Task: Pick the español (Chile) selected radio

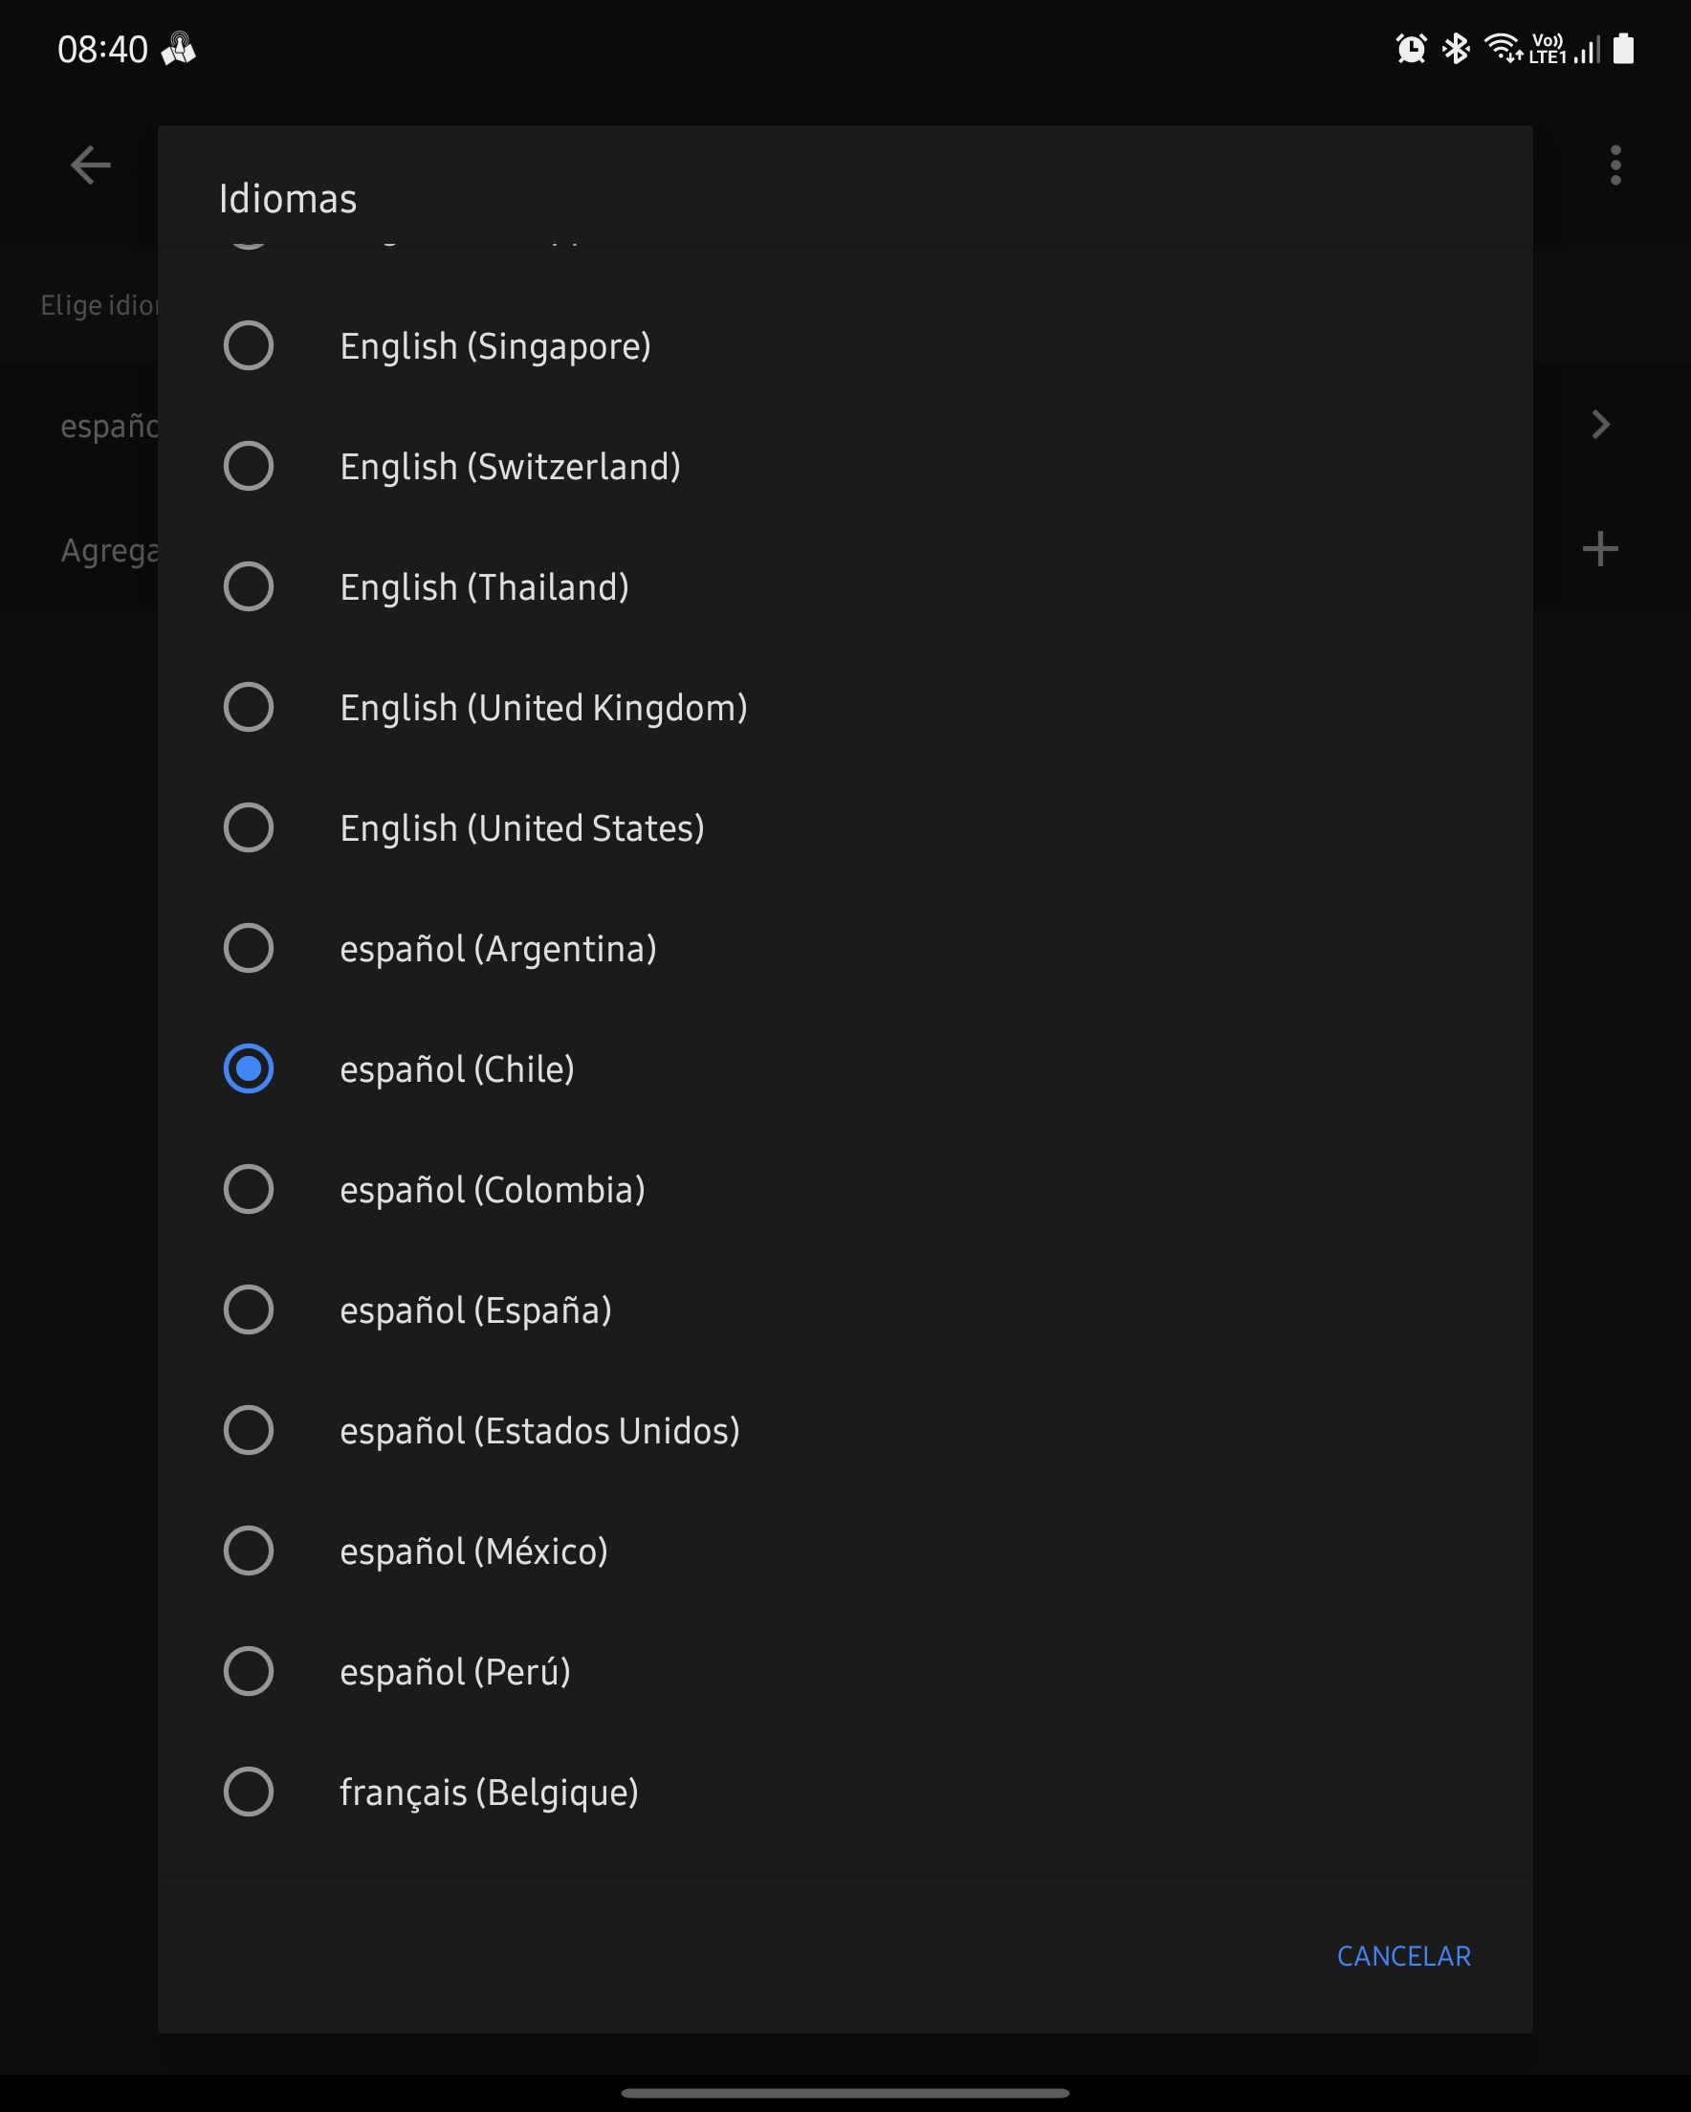Action: click(249, 1068)
